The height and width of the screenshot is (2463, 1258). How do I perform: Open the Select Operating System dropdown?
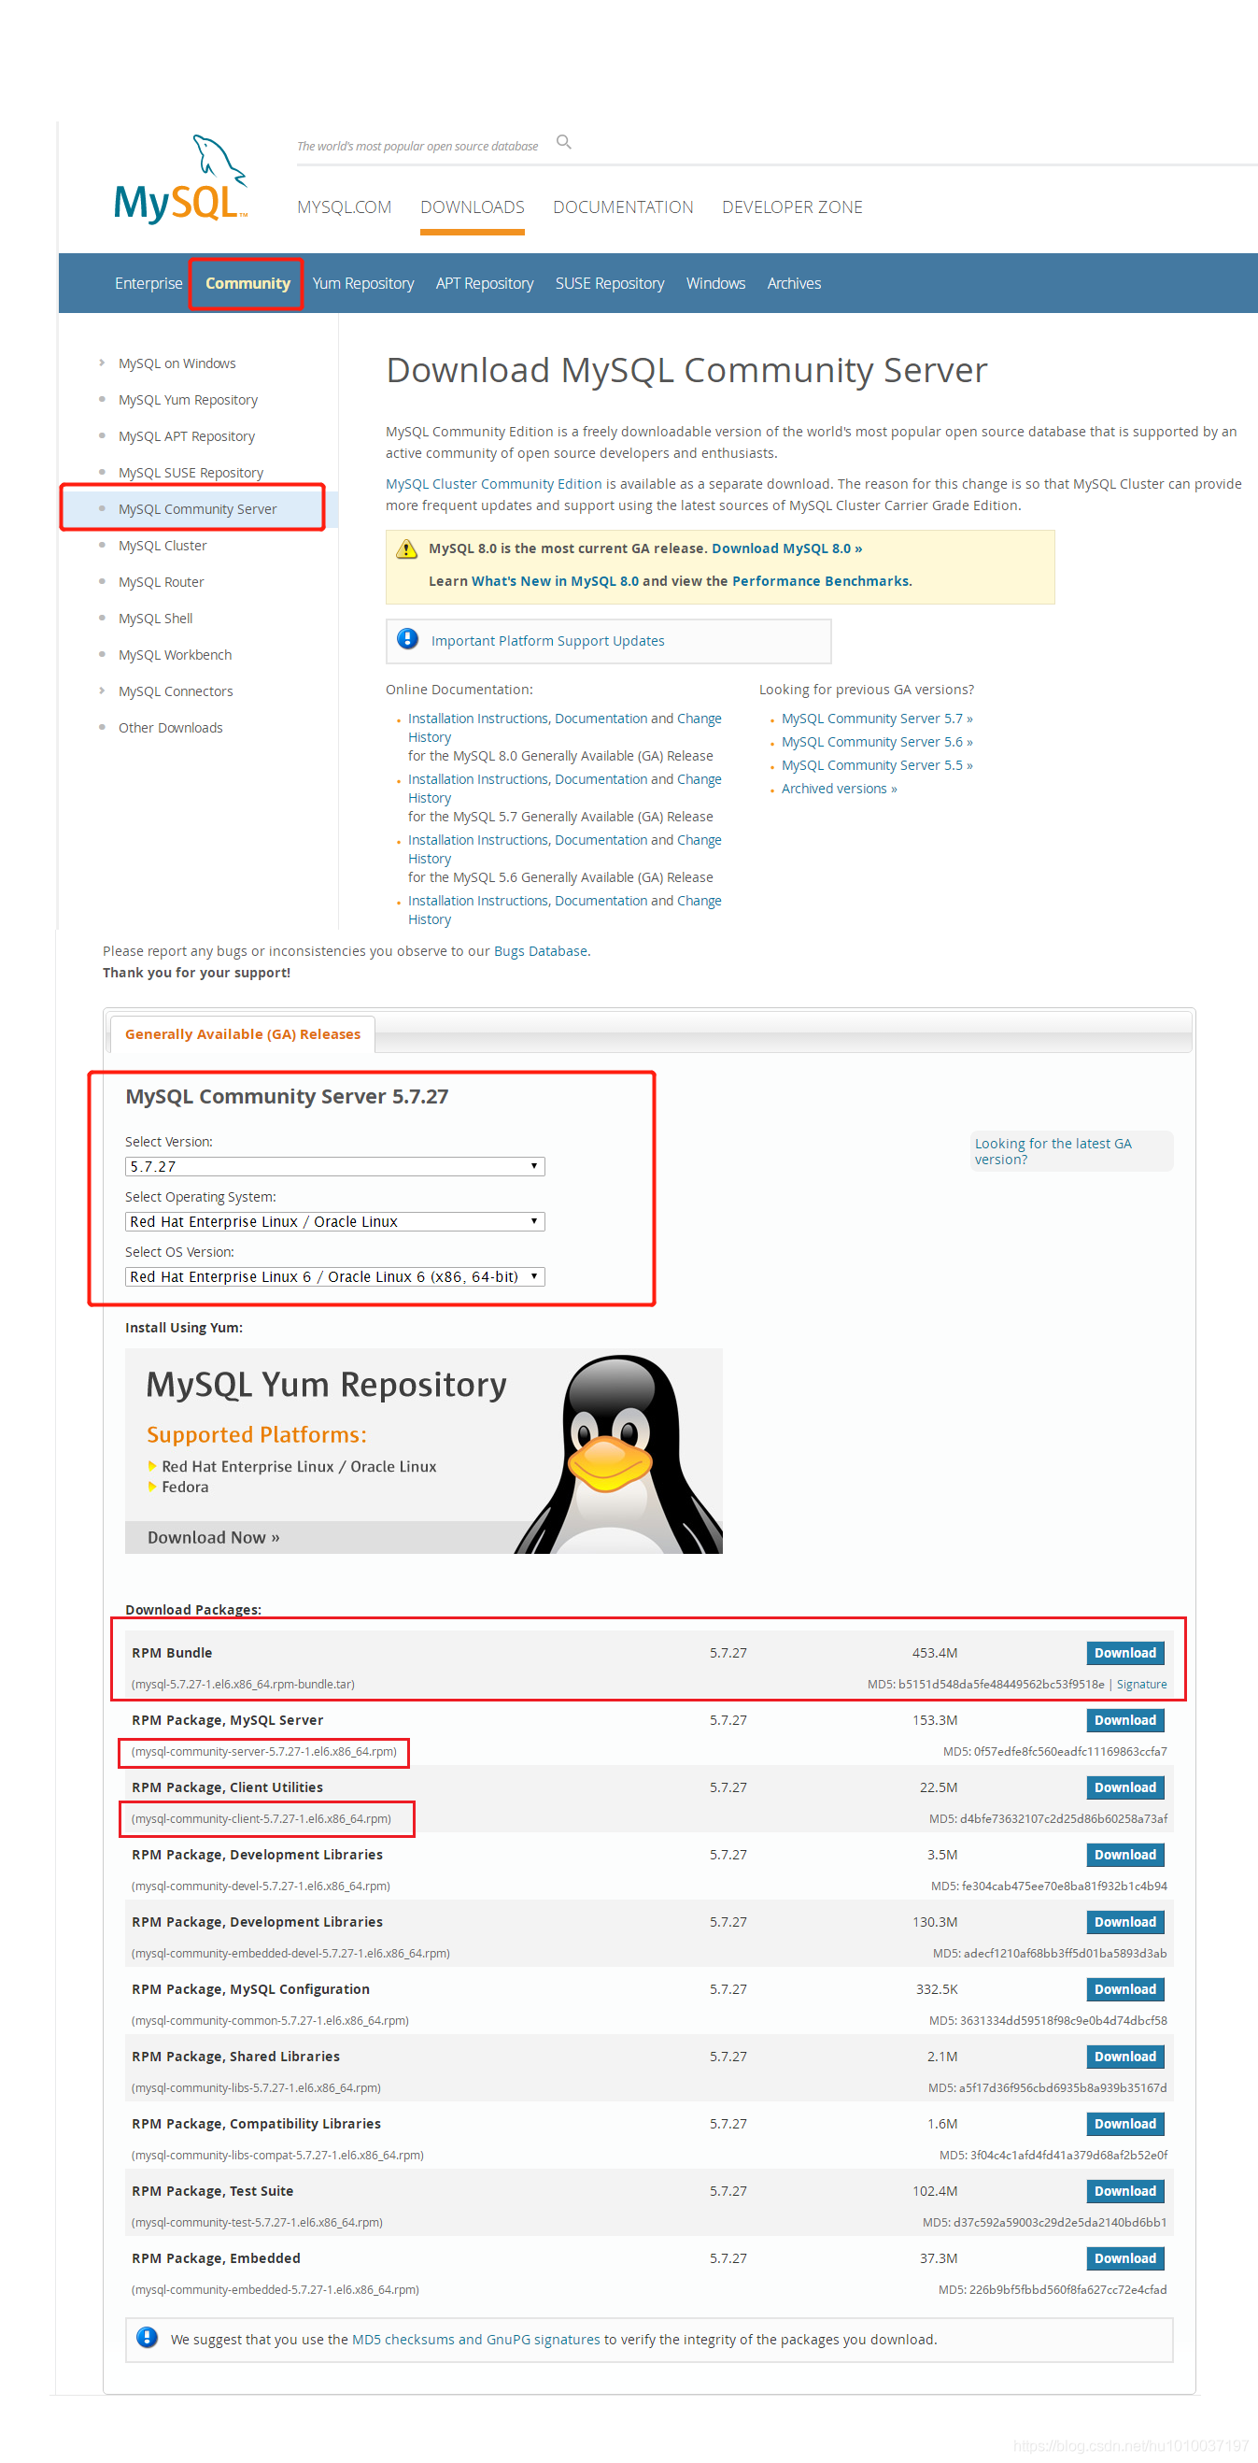pyautogui.click(x=334, y=1221)
